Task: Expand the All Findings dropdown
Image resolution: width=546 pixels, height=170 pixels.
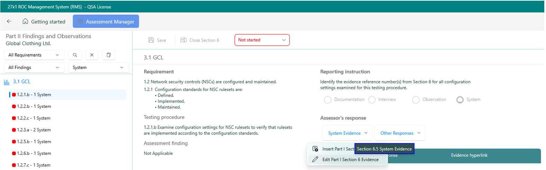Action: click(x=34, y=67)
